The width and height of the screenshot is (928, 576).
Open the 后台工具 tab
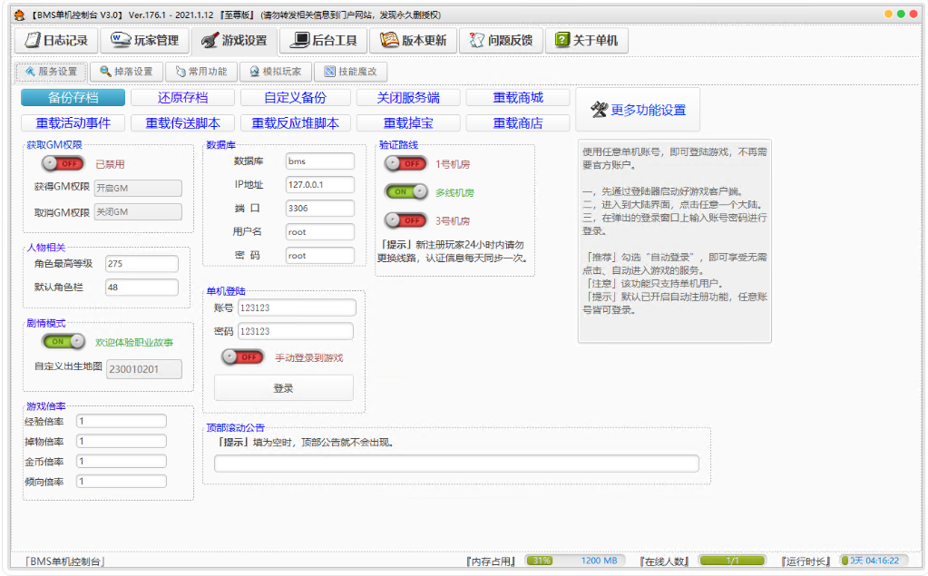(x=324, y=40)
